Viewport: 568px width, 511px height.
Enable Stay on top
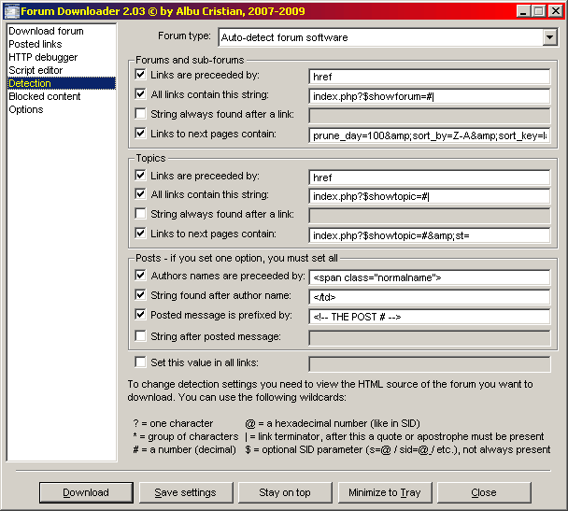(285, 492)
